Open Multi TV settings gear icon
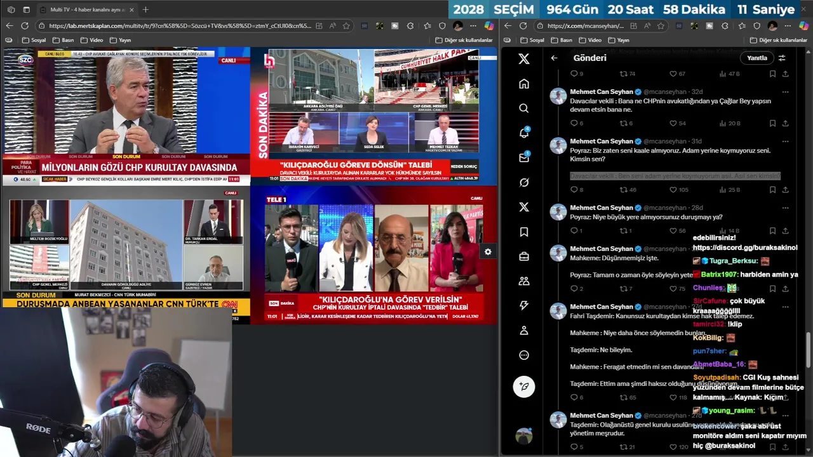 pos(488,252)
